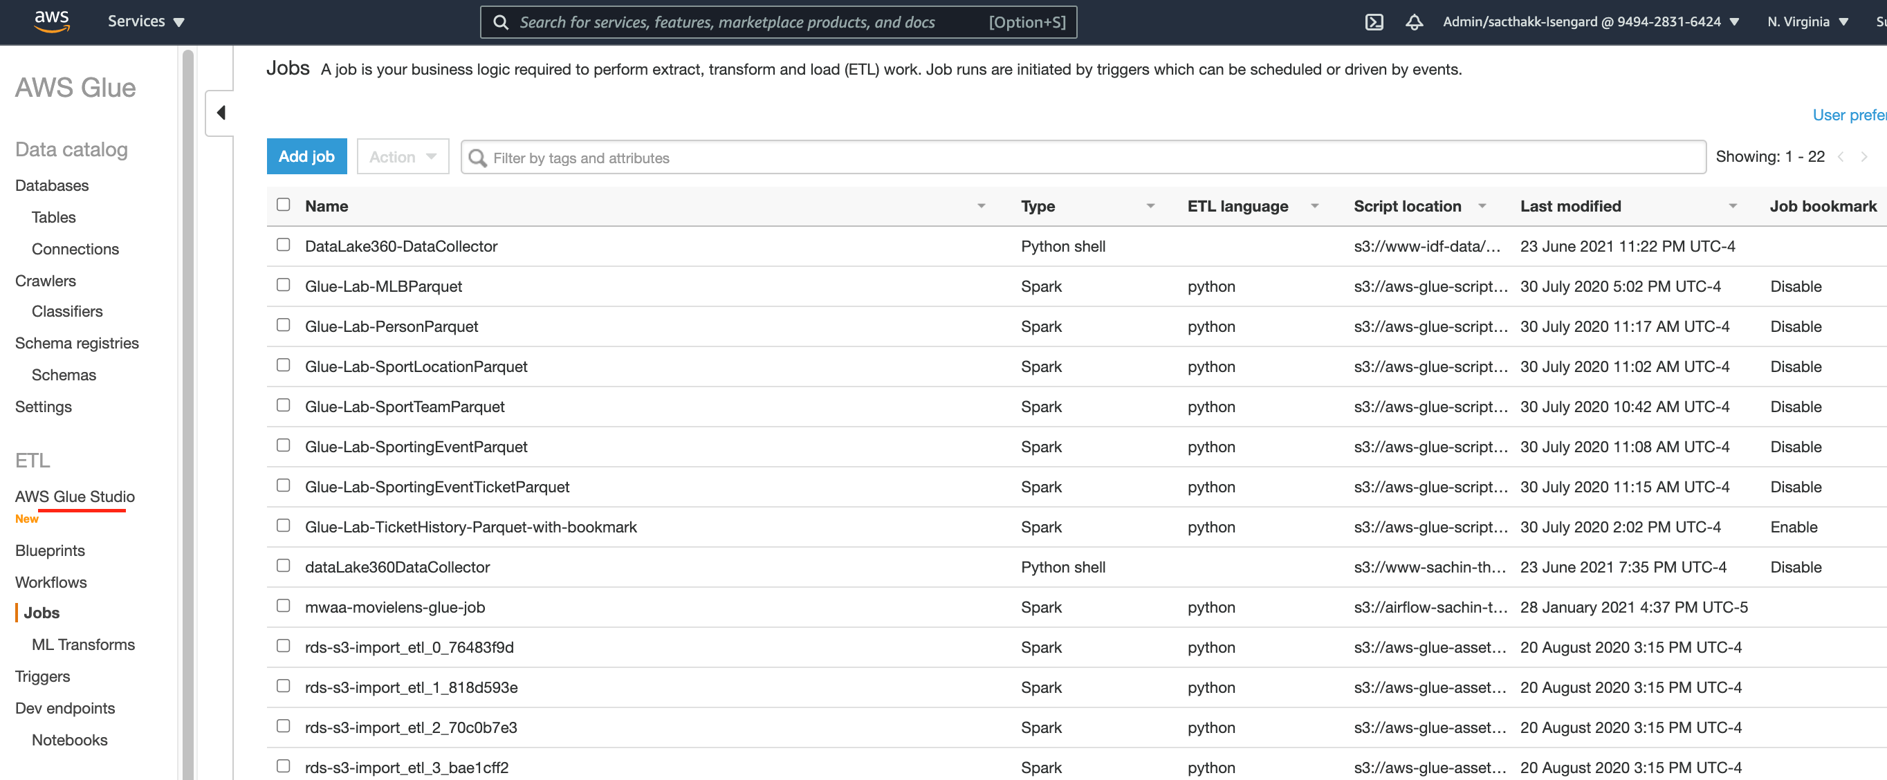Click the Last modified column sort arrow
Image resolution: width=1887 pixels, height=780 pixels.
pos(1733,207)
